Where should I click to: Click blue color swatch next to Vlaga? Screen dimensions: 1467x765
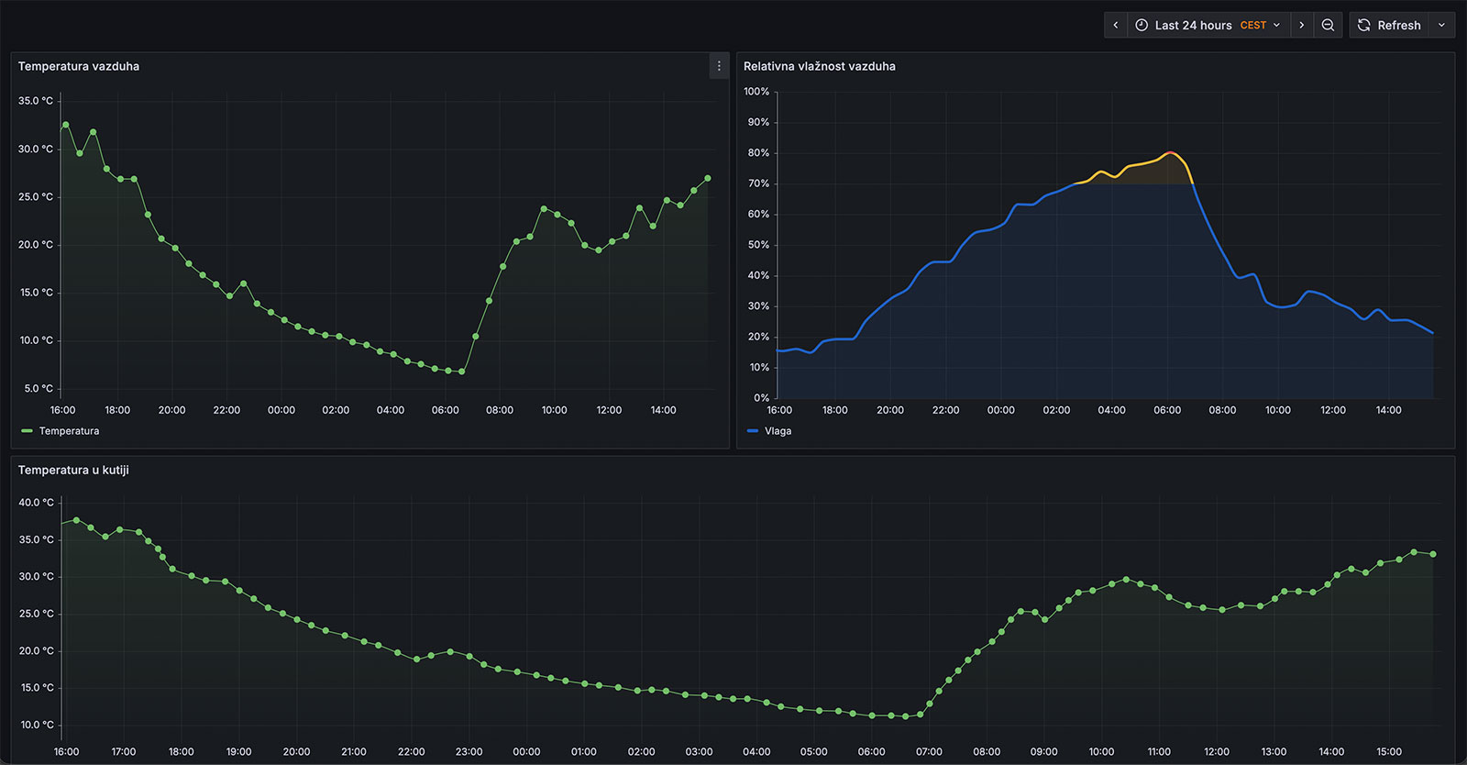point(753,431)
